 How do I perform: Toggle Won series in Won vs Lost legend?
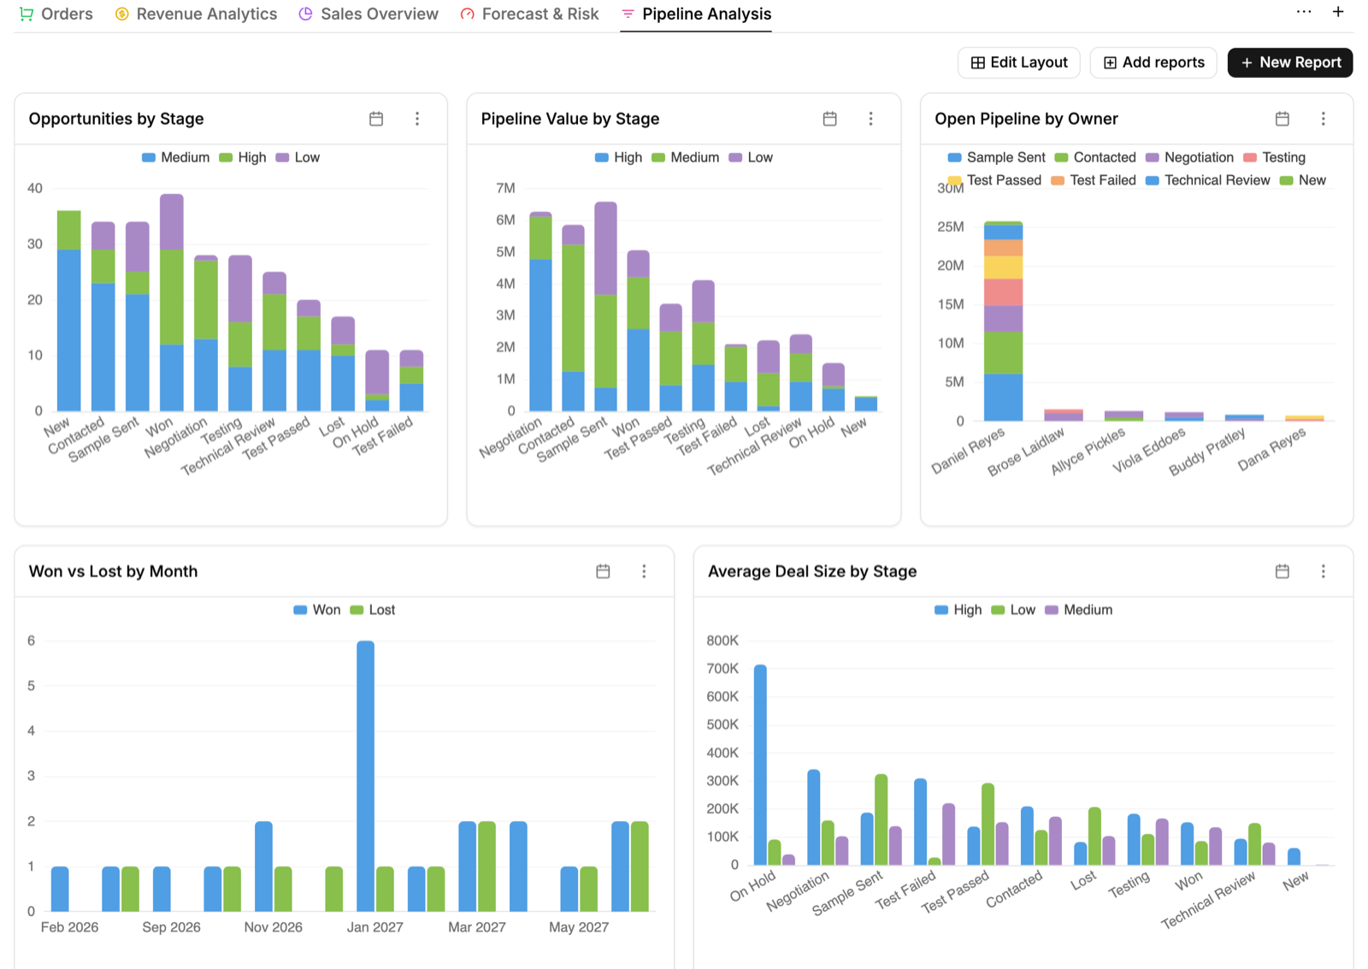pyautogui.click(x=316, y=610)
